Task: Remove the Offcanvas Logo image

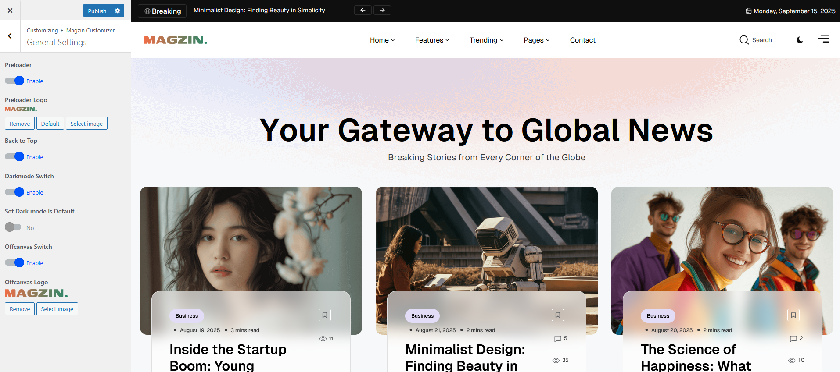Action: click(20, 309)
